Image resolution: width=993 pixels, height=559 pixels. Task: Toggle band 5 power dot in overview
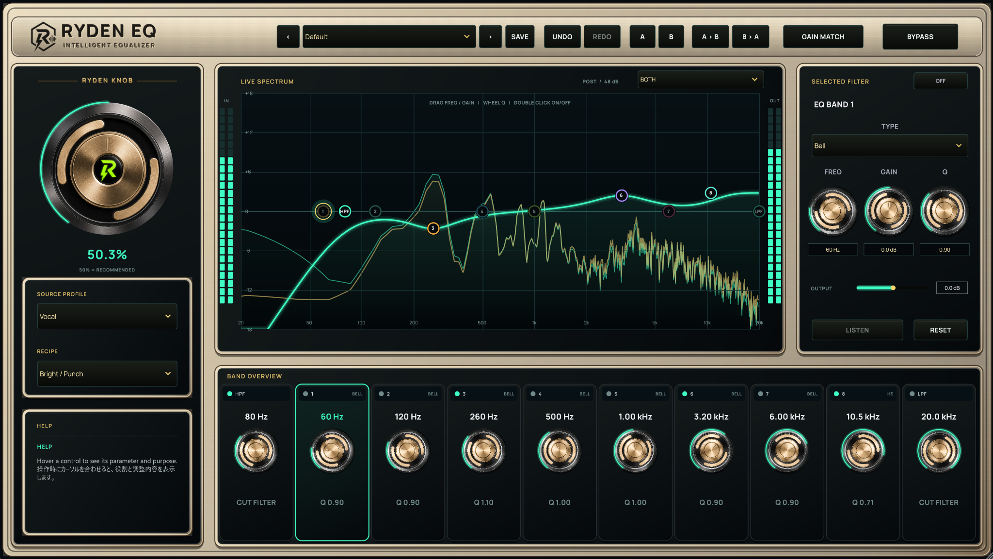click(609, 394)
